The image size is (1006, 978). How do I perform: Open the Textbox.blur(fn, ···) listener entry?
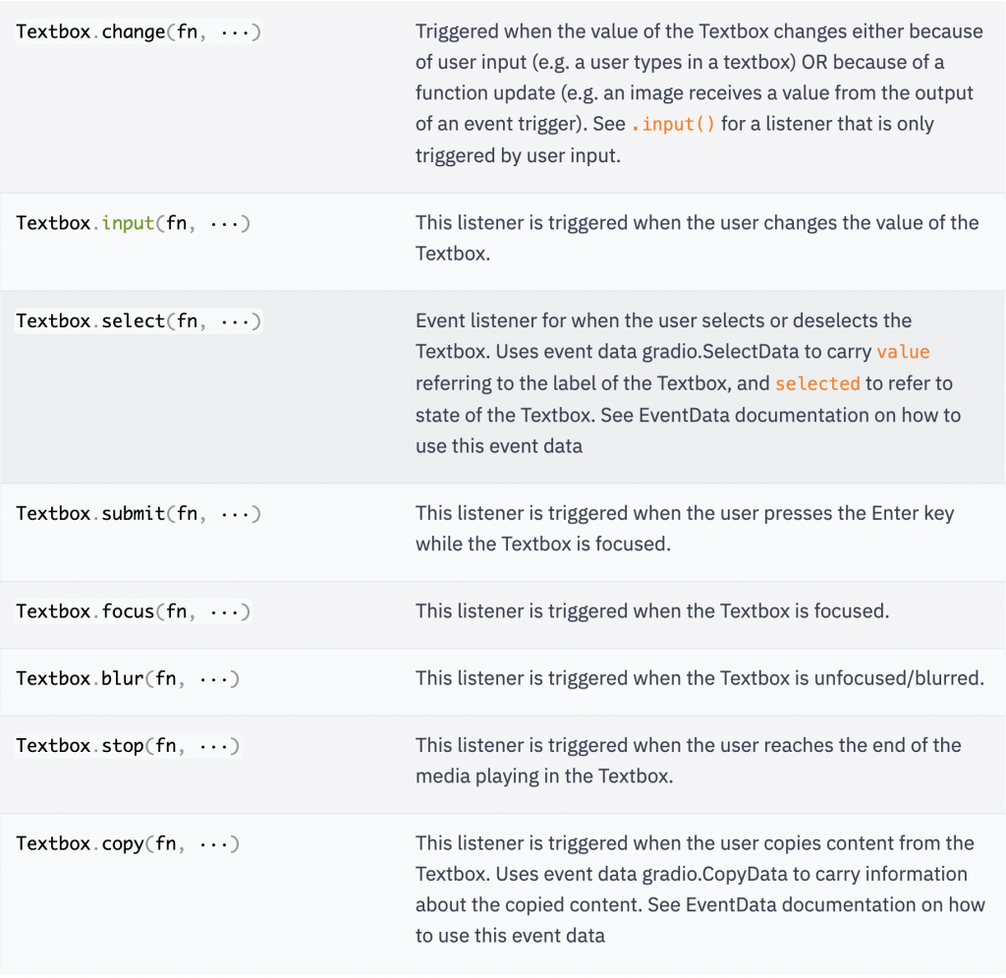pyautogui.click(x=128, y=678)
